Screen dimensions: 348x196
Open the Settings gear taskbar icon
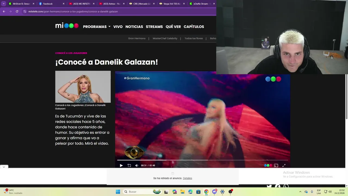click(x=222, y=192)
